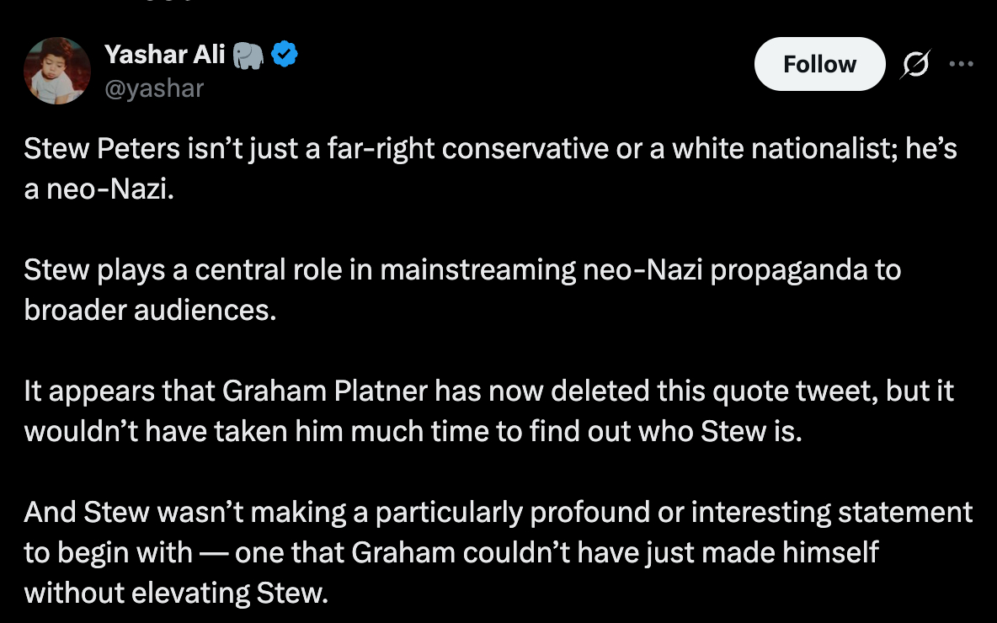Viewport: 997px width, 623px height.
Task: Open Yashar Ali's profile picture
Action: 57,71
